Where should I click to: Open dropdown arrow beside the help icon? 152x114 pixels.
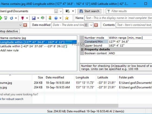pos(60,18)
